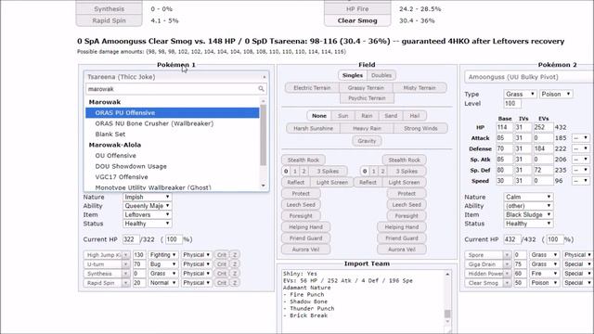Select Singles battle format

[x=353, y=75]
